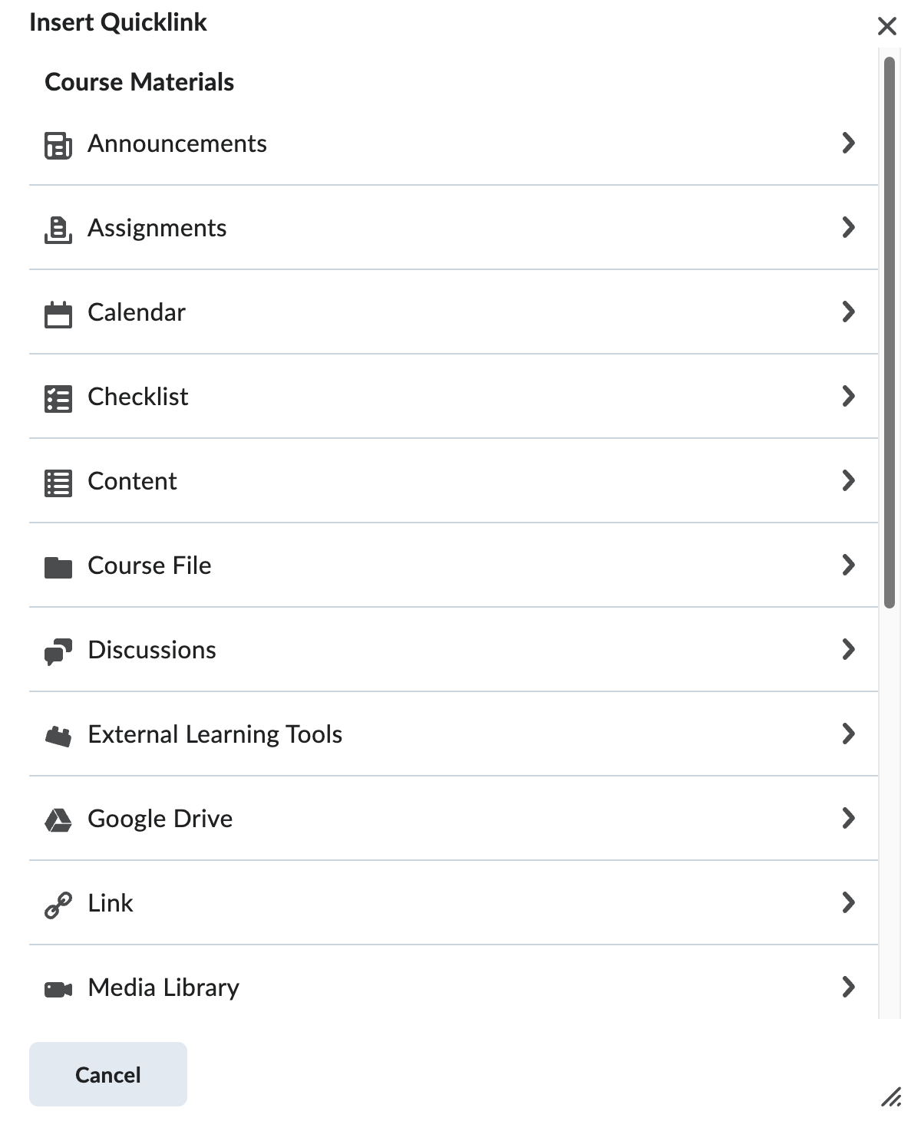Click the Media Library camera icon
921x1131 pixels.
[58, 988]
